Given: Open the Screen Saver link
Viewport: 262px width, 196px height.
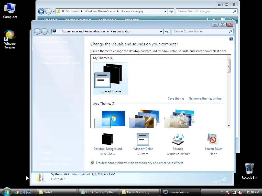Looking at the screenshot, I should 213,149.
